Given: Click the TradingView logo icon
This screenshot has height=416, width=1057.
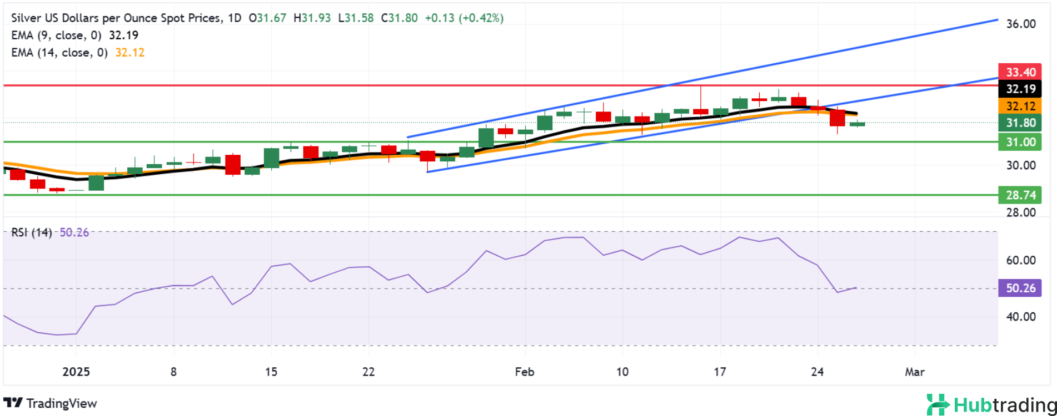Looking at the screenshot, I should point(13,403).
